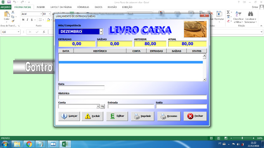Switch to the EXIBIÇÃO ribbon tab
This screenshot has height=148, width=264.
127,7
